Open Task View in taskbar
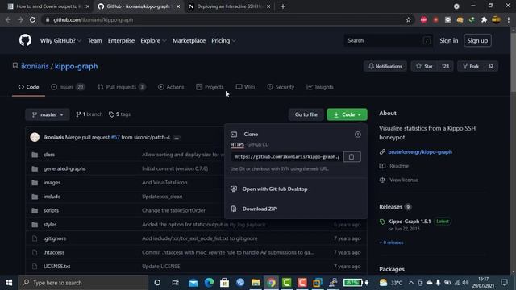Screen dimensions: 516x290 (x=176, y=283)
